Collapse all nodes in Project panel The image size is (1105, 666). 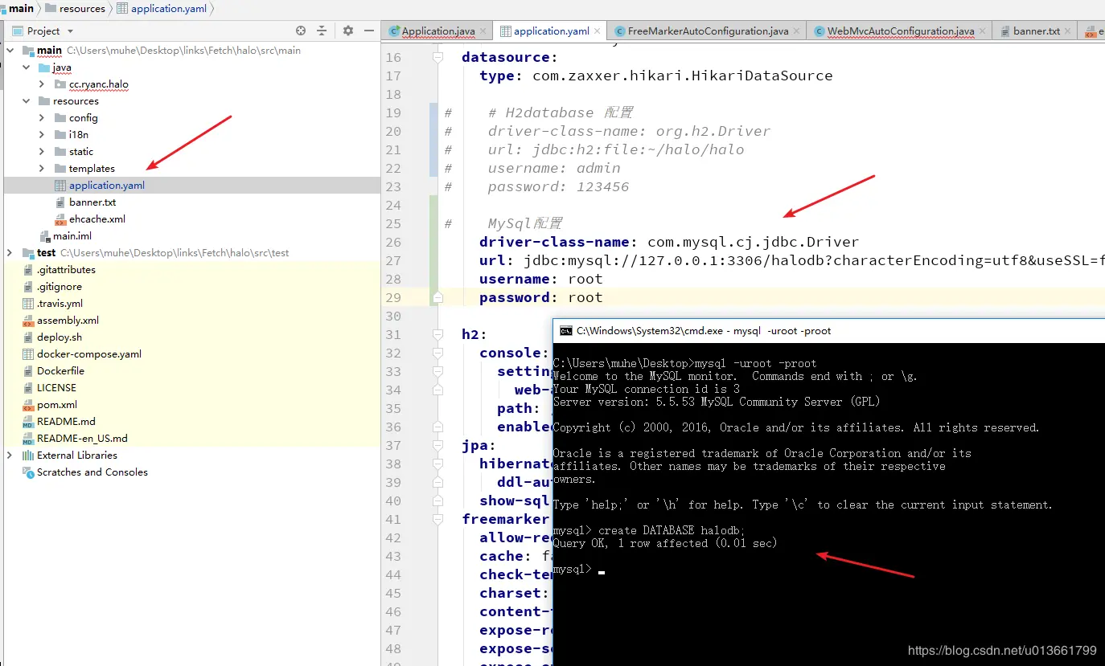(x=322, y=31)
